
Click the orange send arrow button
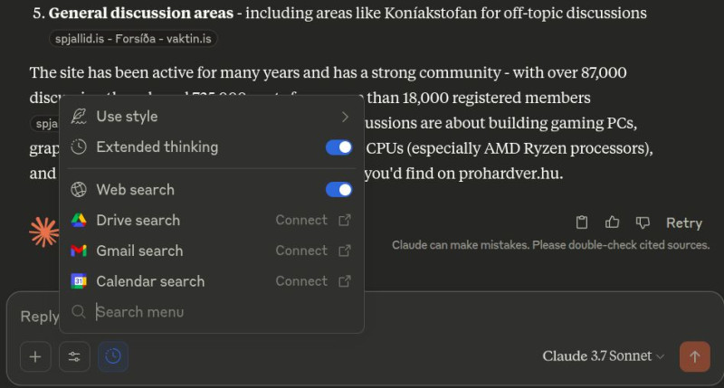(x=694, y=356)
